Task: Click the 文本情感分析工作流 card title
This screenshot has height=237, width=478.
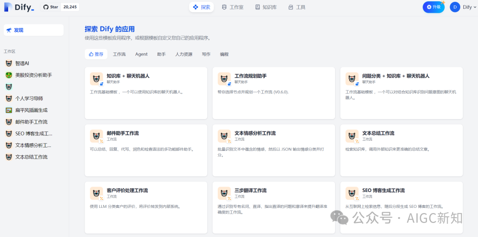Action: pyautogui.click(x=255, y=133)
